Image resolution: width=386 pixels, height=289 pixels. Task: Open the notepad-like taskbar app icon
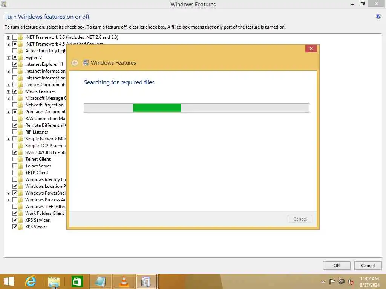(x=100, y=281)
